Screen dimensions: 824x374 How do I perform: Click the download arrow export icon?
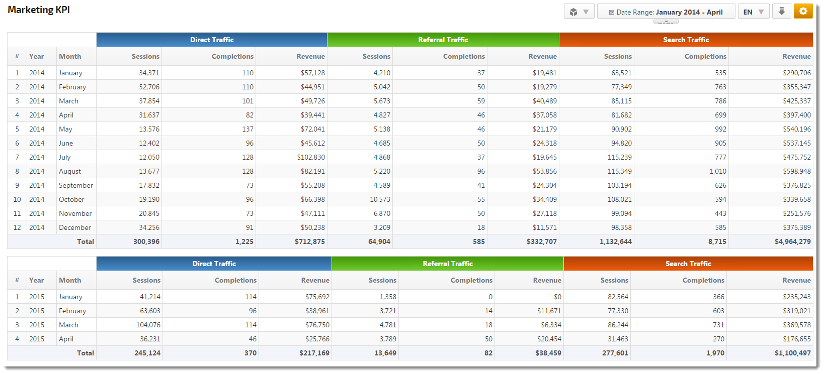pyautogui.click(x=781, y=11)
